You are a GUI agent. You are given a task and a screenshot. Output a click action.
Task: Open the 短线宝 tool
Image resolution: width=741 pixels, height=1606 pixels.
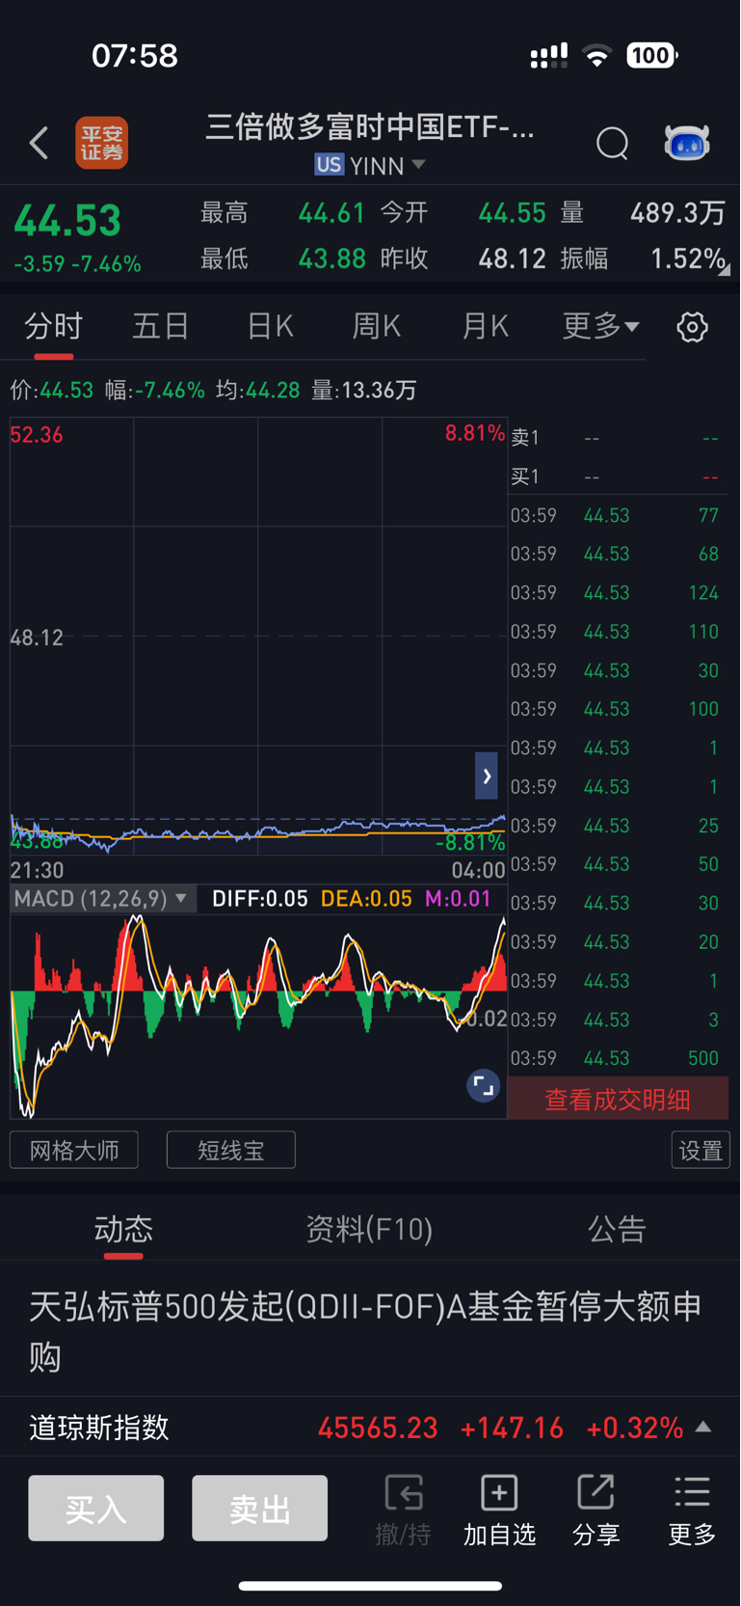pos(231,1150)
